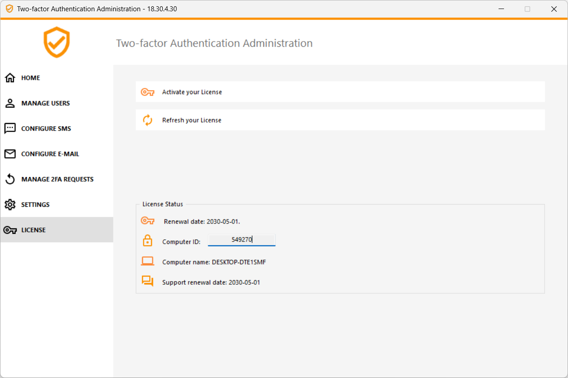Click the Activate your License button
Screen dimensions: 568x378
coord(340,92)
